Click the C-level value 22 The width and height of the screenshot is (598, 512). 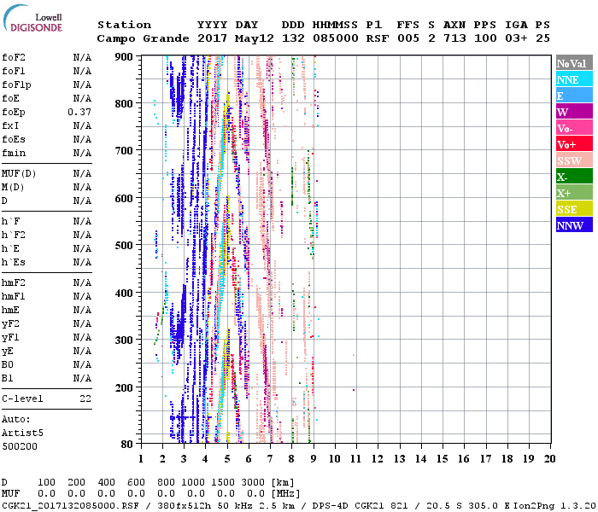(85, 399)
